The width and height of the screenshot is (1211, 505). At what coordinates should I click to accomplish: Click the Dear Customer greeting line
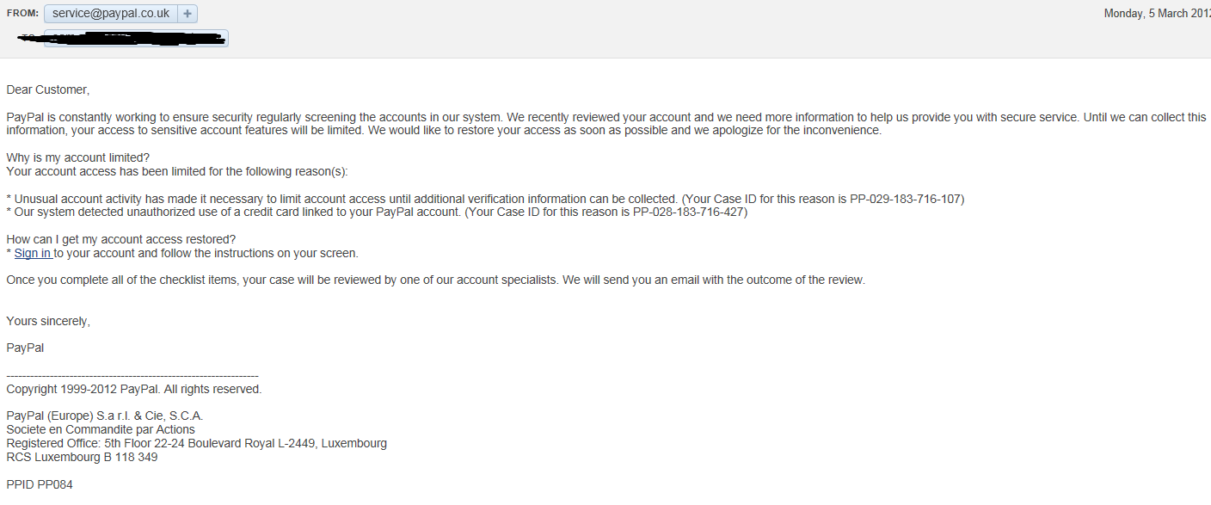[48, 89]
